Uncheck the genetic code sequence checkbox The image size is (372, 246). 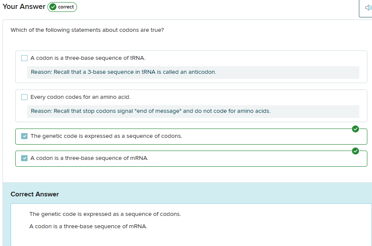(24, 136)
